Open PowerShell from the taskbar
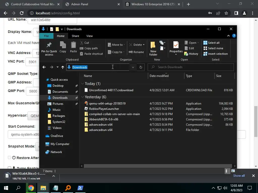 tap(80, 188)
